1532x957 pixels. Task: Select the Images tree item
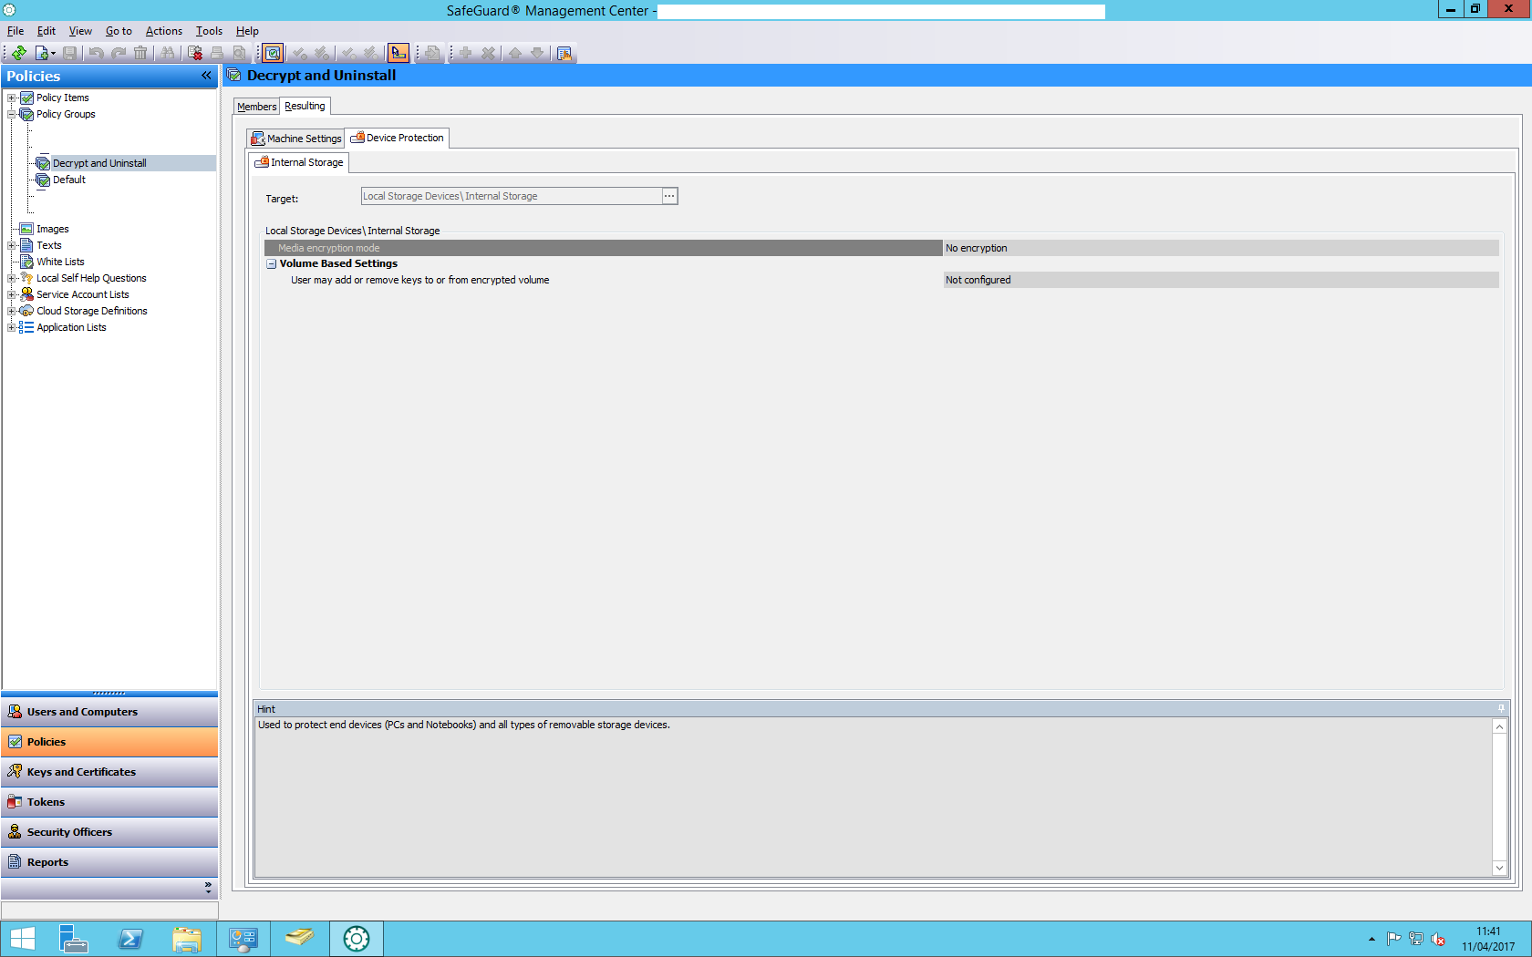(53, 229)
